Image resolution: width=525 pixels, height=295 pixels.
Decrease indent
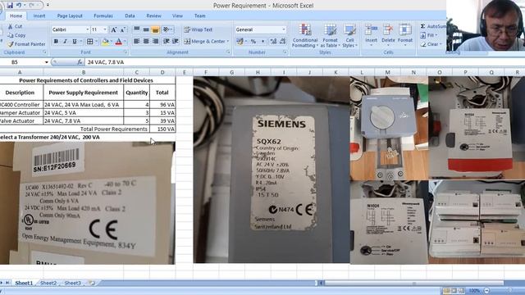tap(166, 42)
